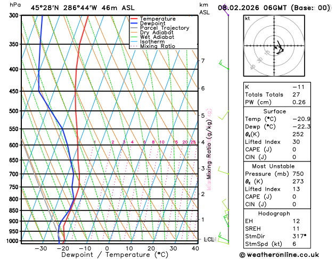Click the '500' pressure level label
Viewport: 335px width, 259px height.
15,111
